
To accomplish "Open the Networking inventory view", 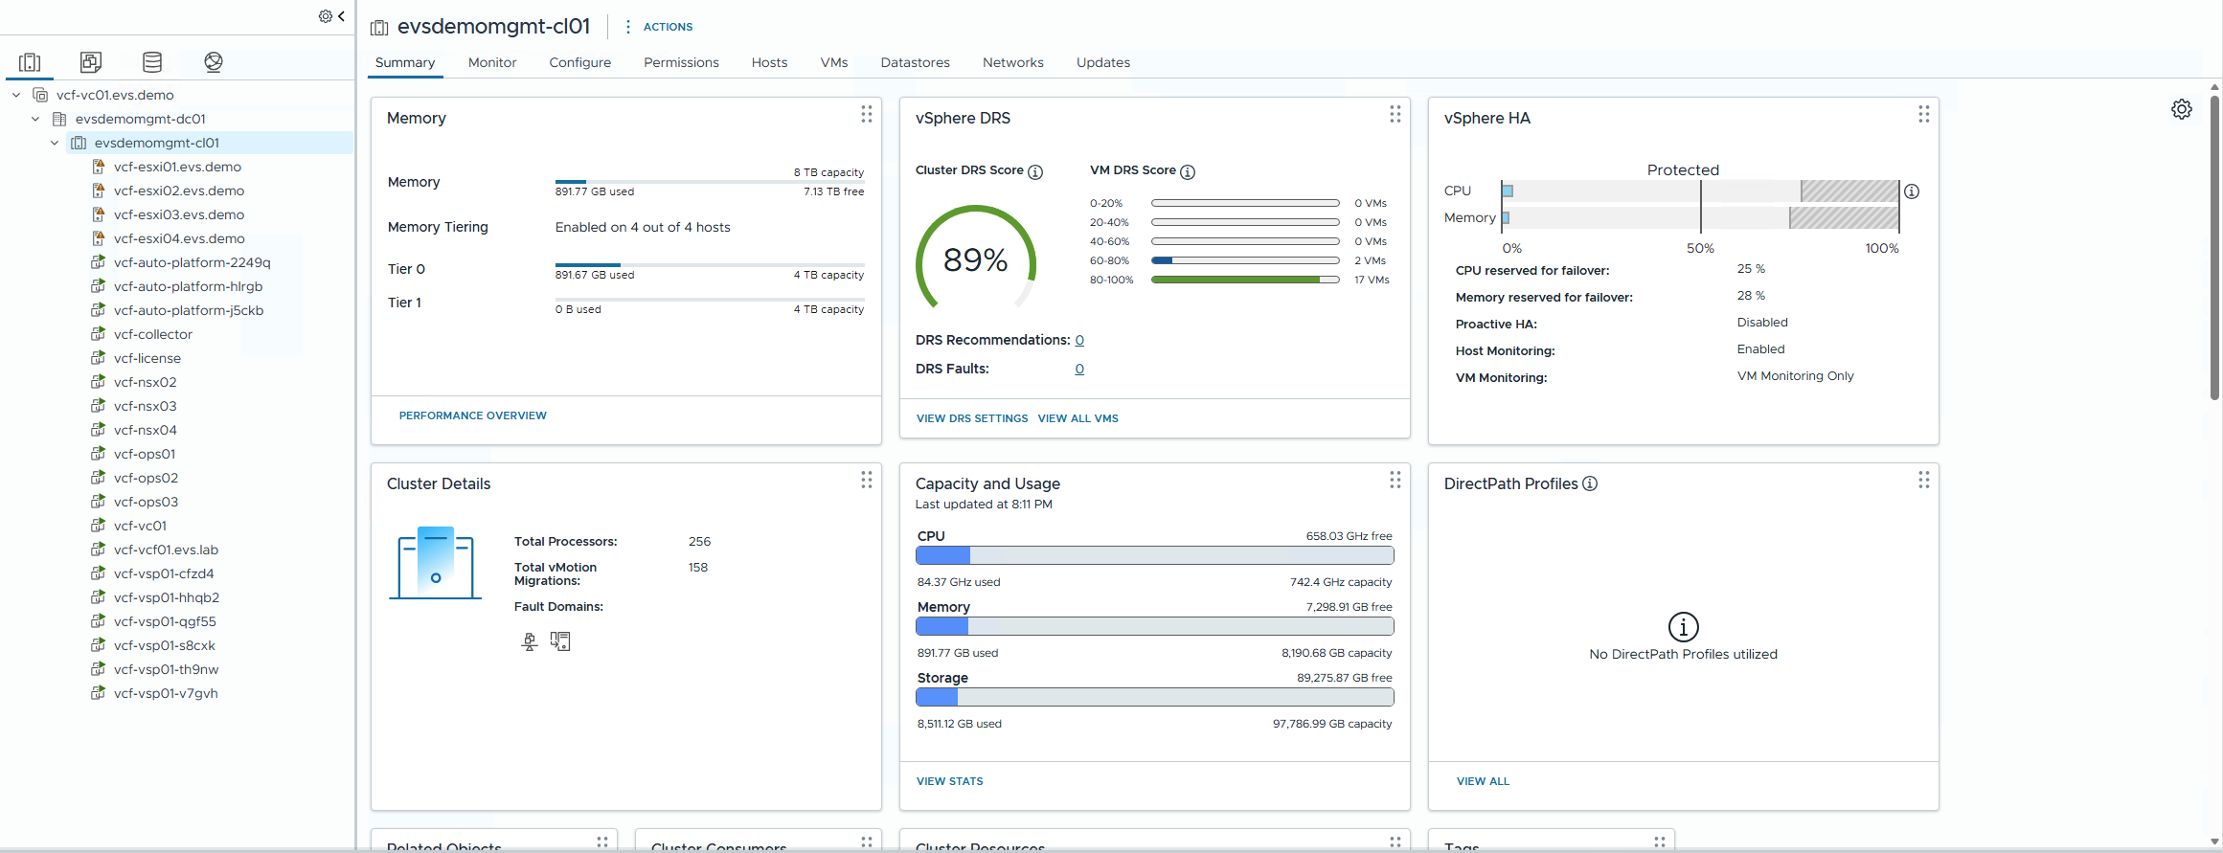I will [x=214, y=62].
